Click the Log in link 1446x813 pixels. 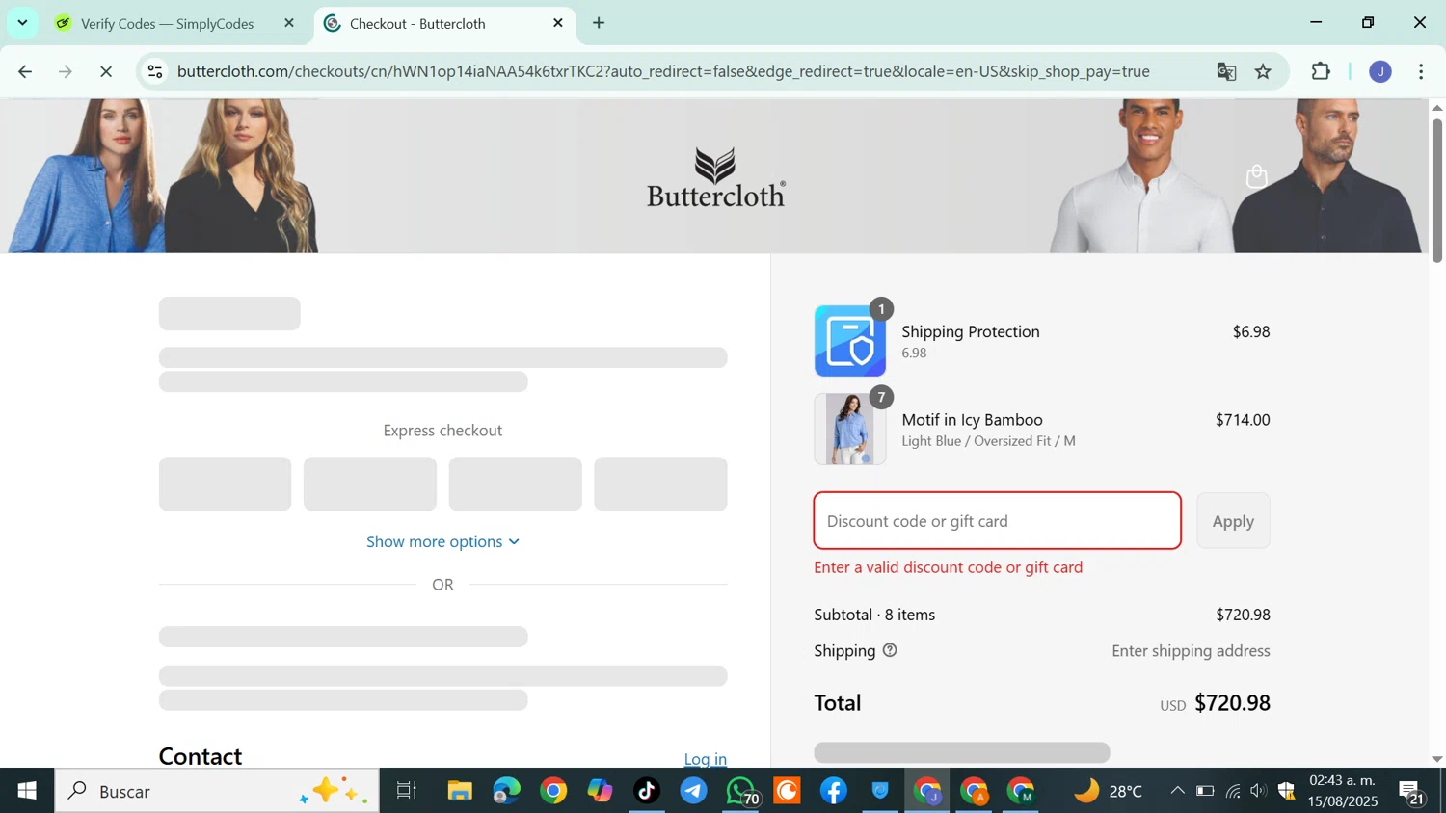pos(705,759)
